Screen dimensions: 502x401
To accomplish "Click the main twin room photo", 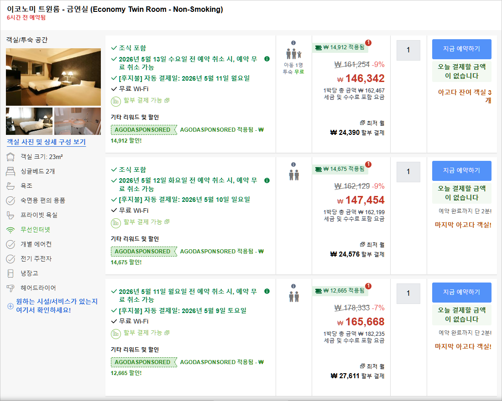I will (53, 77).
